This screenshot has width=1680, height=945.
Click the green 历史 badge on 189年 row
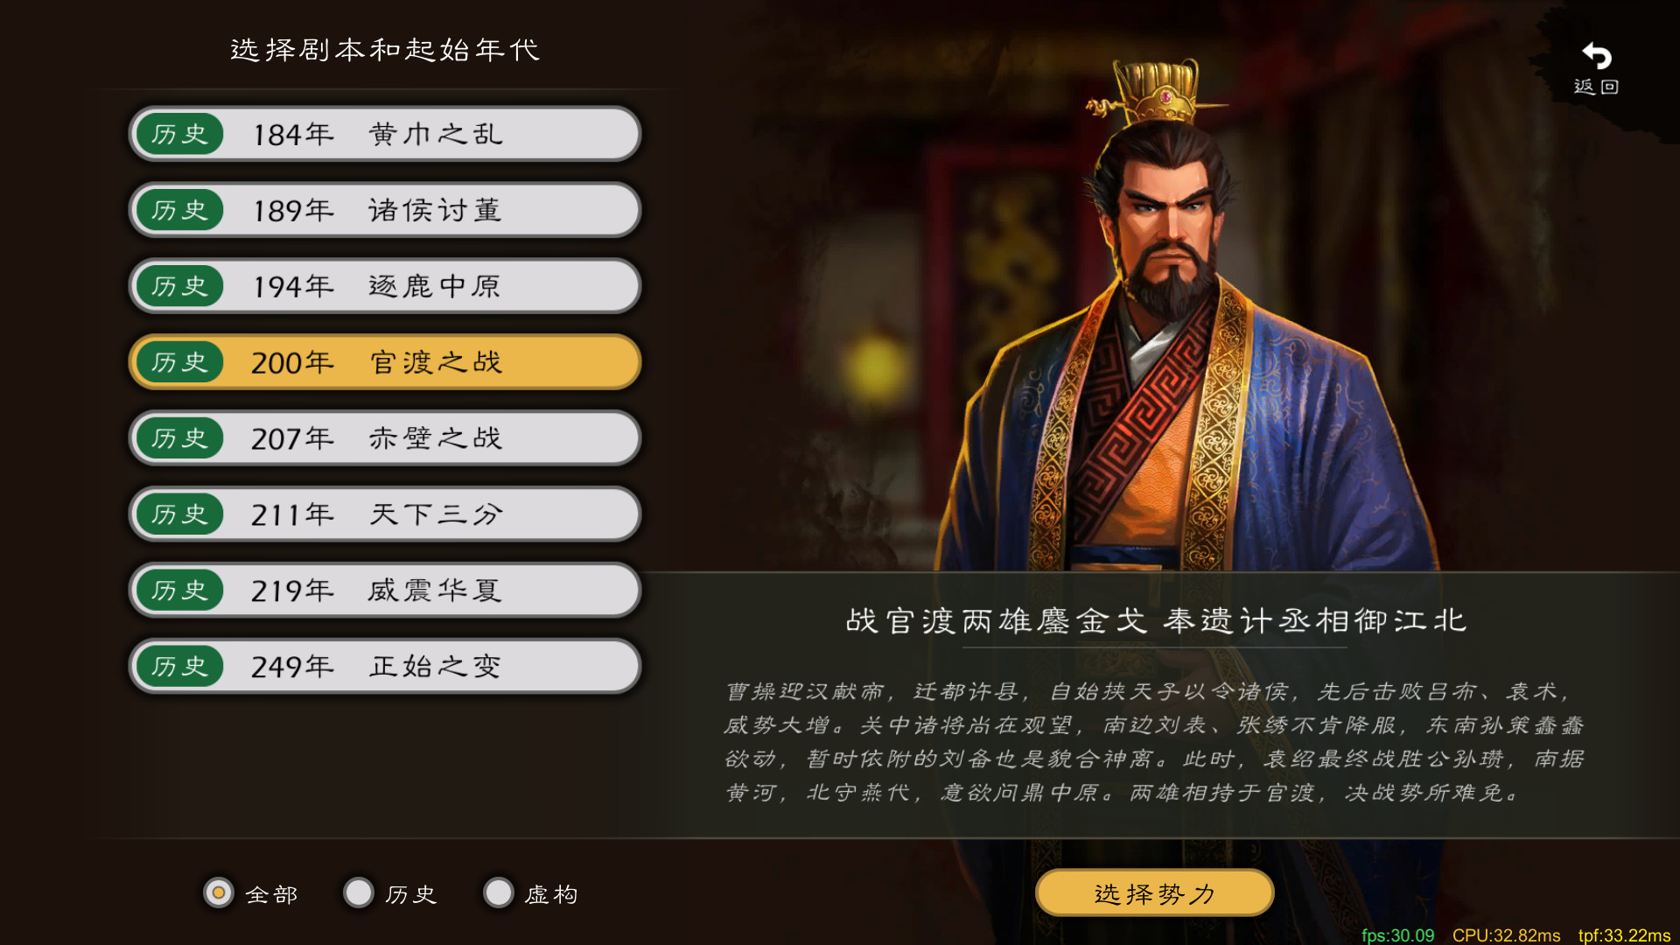[x=180, y=210]
